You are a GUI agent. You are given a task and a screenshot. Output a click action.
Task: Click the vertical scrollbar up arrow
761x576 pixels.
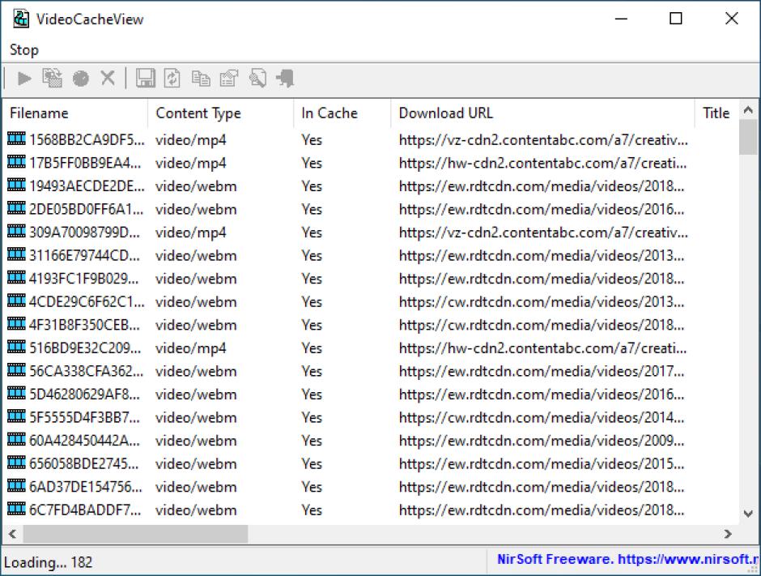748,110
